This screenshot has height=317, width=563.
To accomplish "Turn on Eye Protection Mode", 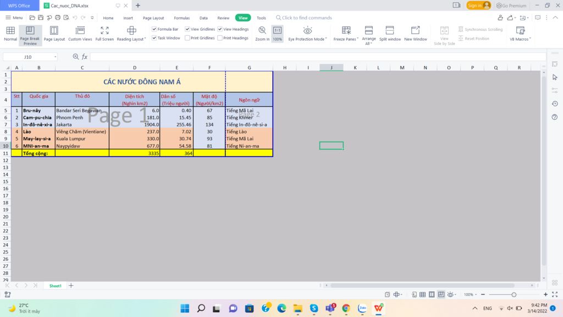I will coord(307,34).
